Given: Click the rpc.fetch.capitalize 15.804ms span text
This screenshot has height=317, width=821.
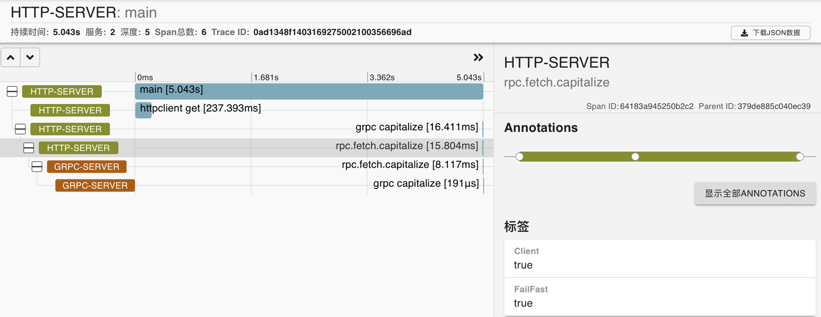Looking at the screenshot, I should point(407,146).
